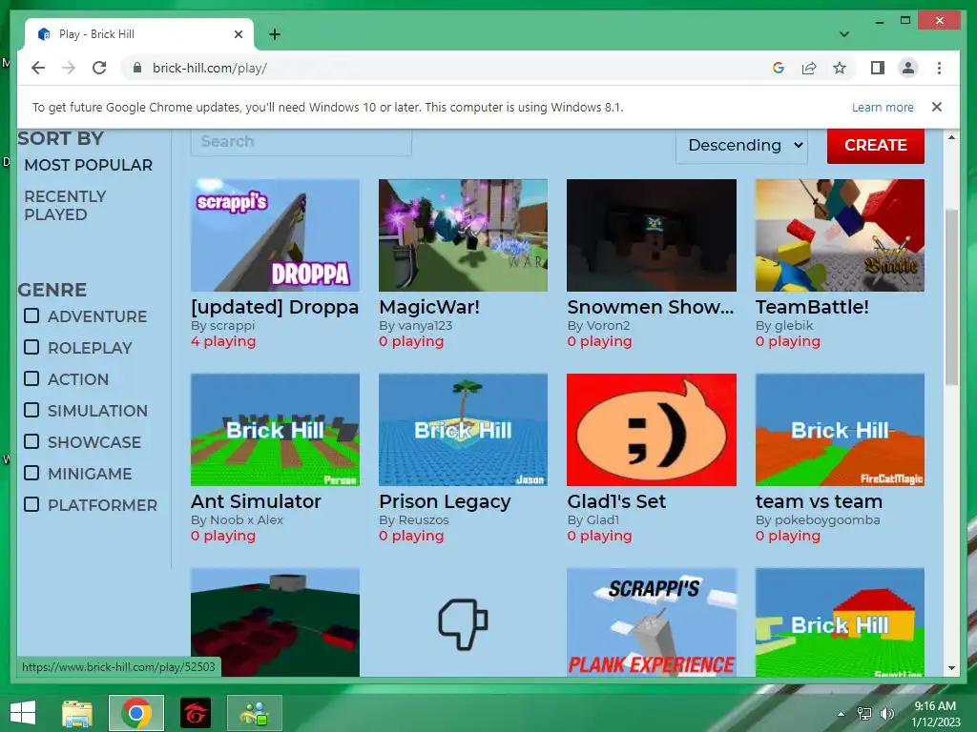
Task: Open a new browser tab
Action: [x=275, y=34]
